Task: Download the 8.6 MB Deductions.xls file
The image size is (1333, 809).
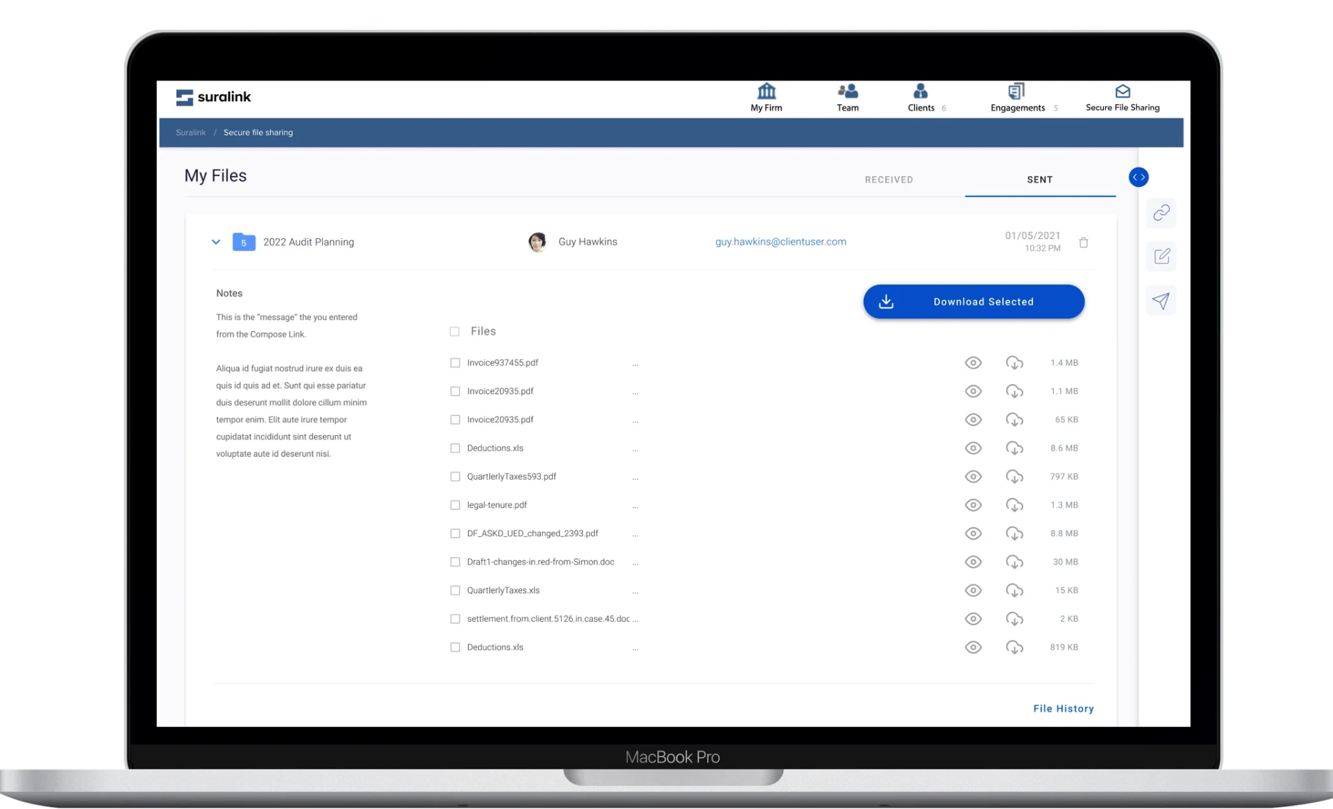Action: (1014, 448)
